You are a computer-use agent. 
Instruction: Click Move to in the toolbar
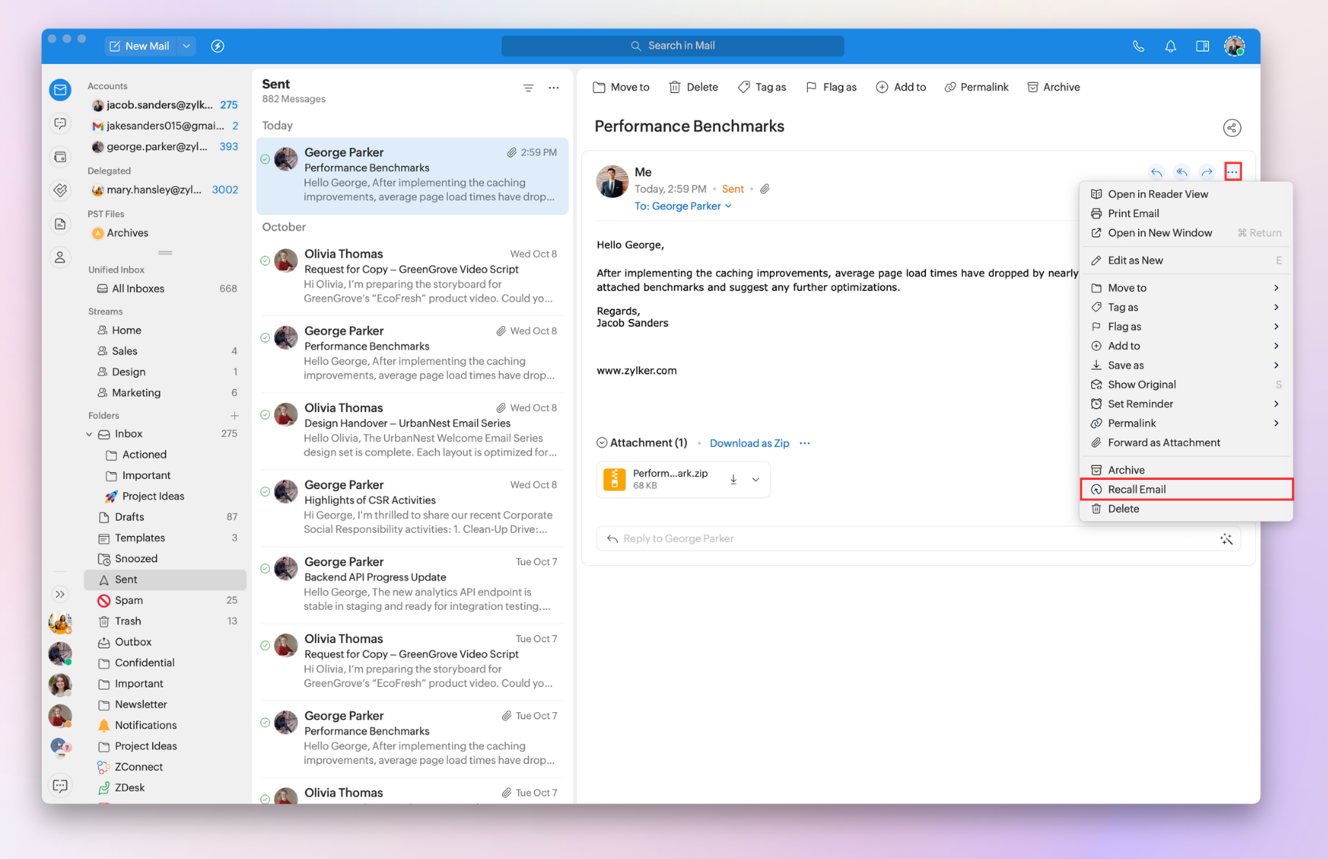pos(621,88)
